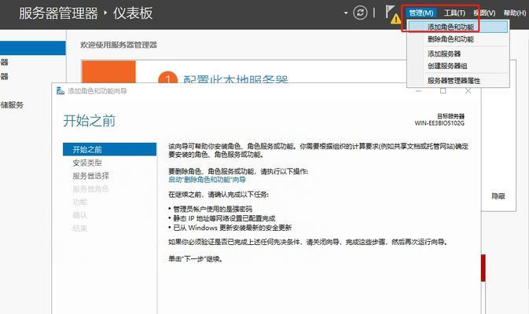Maximize the Add Roles wizard window
The image size is (529, 314).
tap(443, 91)
